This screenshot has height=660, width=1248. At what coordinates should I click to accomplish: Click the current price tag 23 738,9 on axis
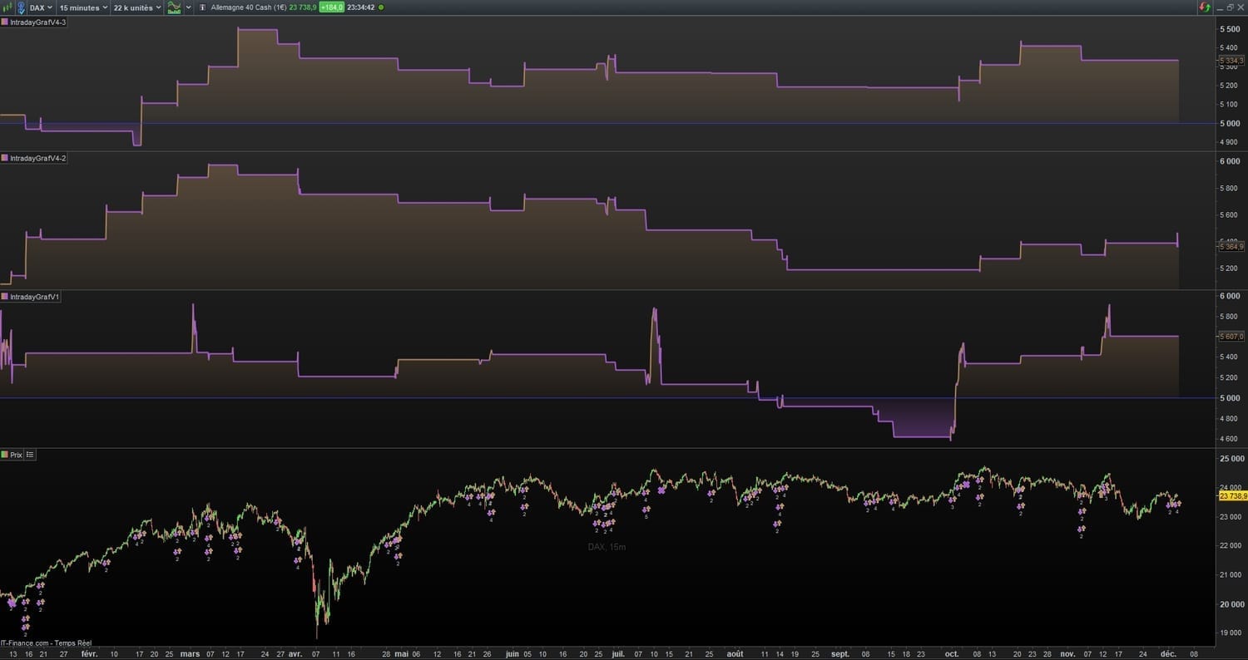click(x=1231, y=496)
